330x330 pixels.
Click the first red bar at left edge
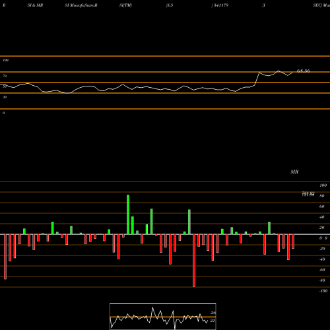(5, 257)
